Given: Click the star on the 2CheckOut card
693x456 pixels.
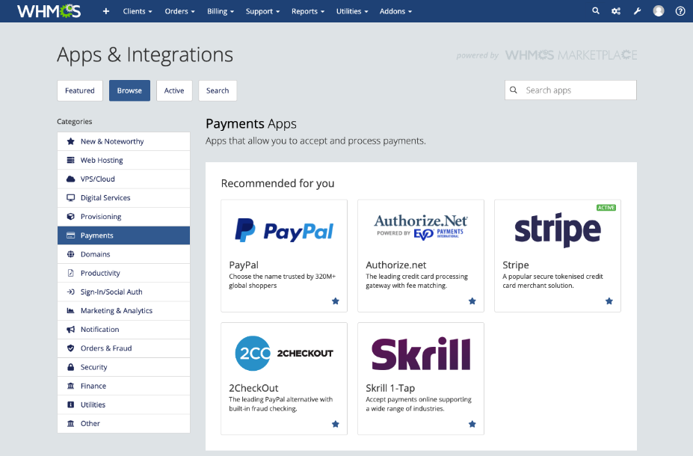Looking at the screenshot, I should (336, 424).
